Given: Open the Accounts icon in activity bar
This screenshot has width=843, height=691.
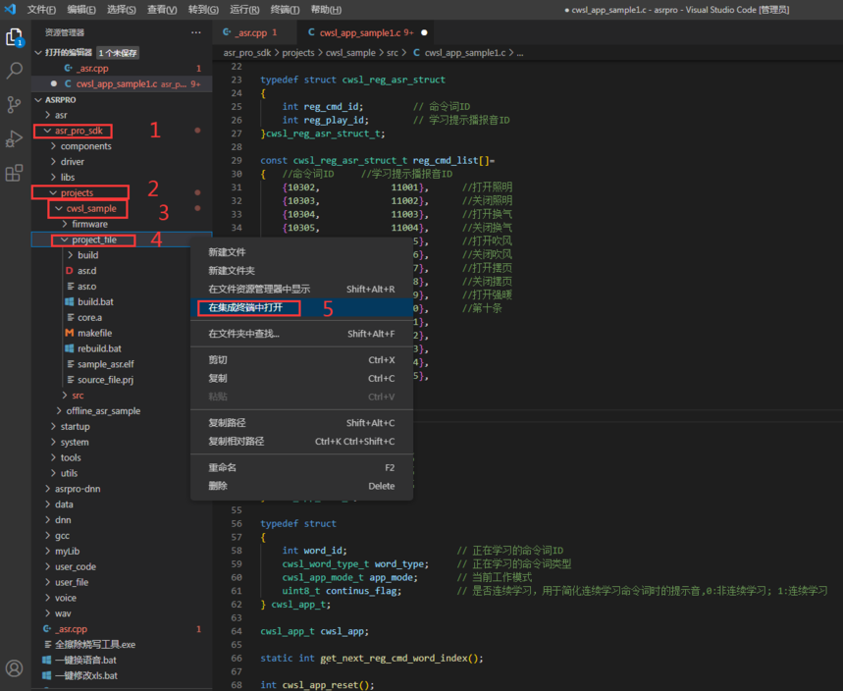Looking at the screenshot, I should coord(15,667).
